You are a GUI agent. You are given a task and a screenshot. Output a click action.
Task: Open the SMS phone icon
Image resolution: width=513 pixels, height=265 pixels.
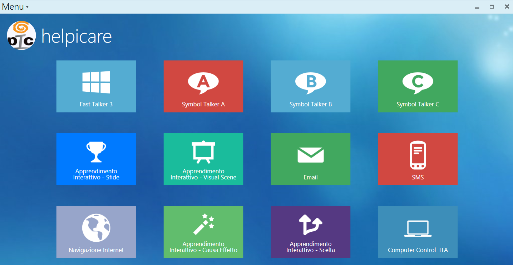[418, 155]
